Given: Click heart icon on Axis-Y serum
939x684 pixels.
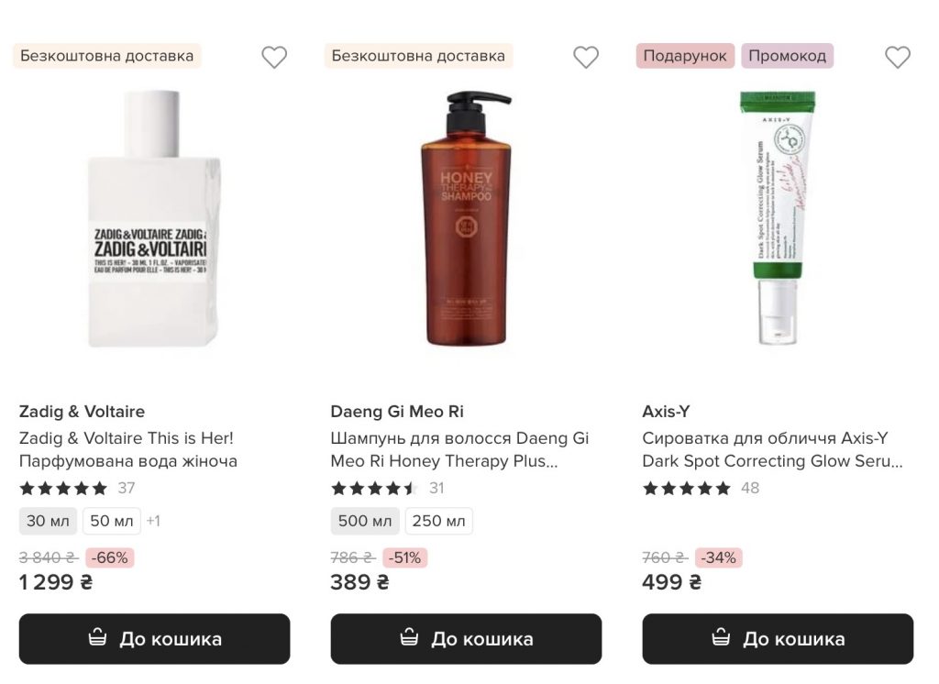Looking at the screenshot, I should click(898, 57).
